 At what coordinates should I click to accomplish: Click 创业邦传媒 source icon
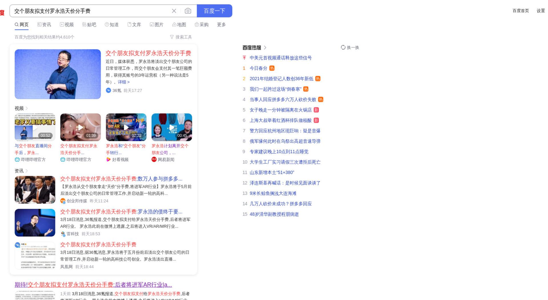point(63,201)
